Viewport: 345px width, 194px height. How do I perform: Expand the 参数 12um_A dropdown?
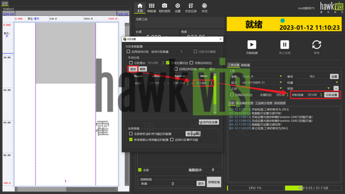coord(280,76)
